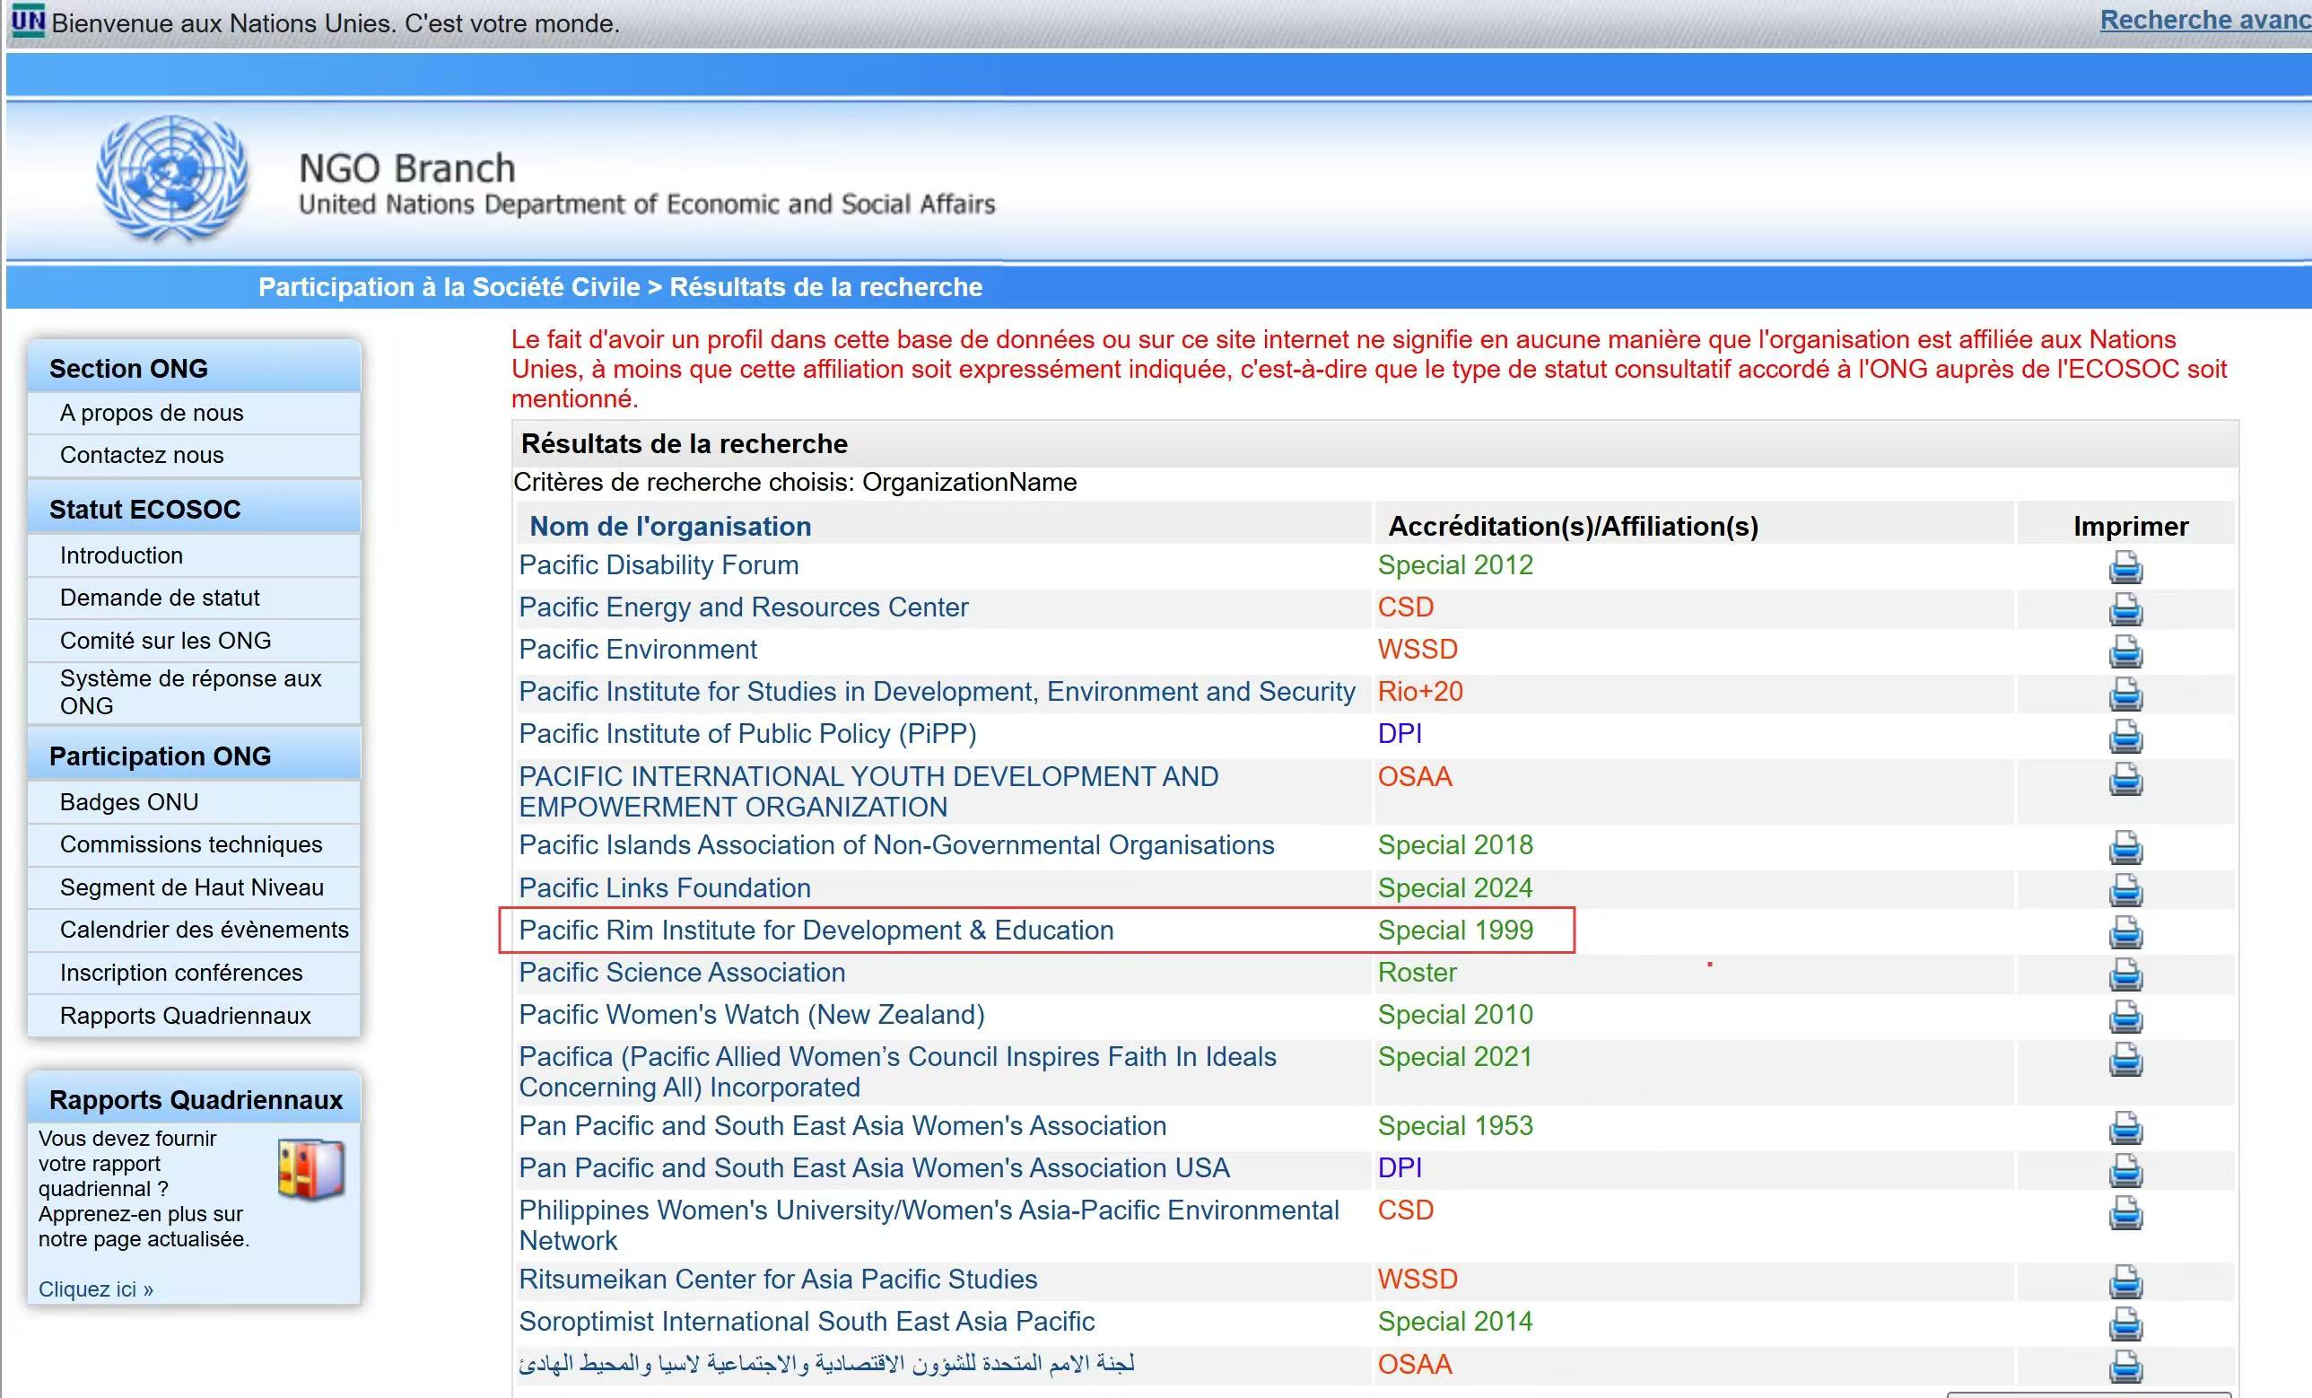Open Comité sur les ONG
This screenshot has height=1398, width=2312.
[x=165, y=641]
